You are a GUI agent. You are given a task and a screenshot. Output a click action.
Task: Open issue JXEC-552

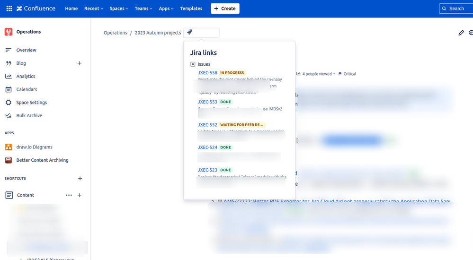[x=207, y=125]
